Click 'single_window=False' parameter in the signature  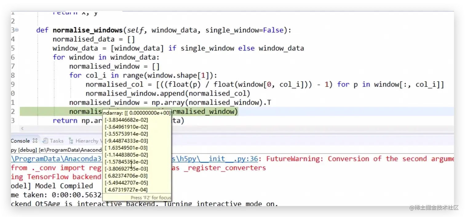pos(244,30)
